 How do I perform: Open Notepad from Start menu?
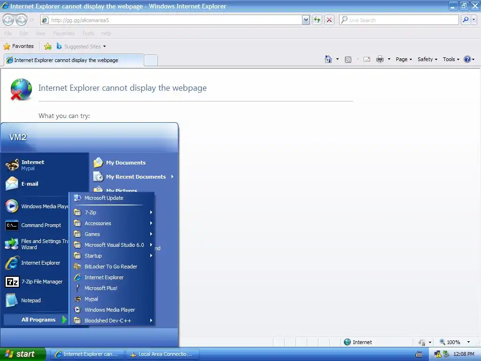(36, 300)
